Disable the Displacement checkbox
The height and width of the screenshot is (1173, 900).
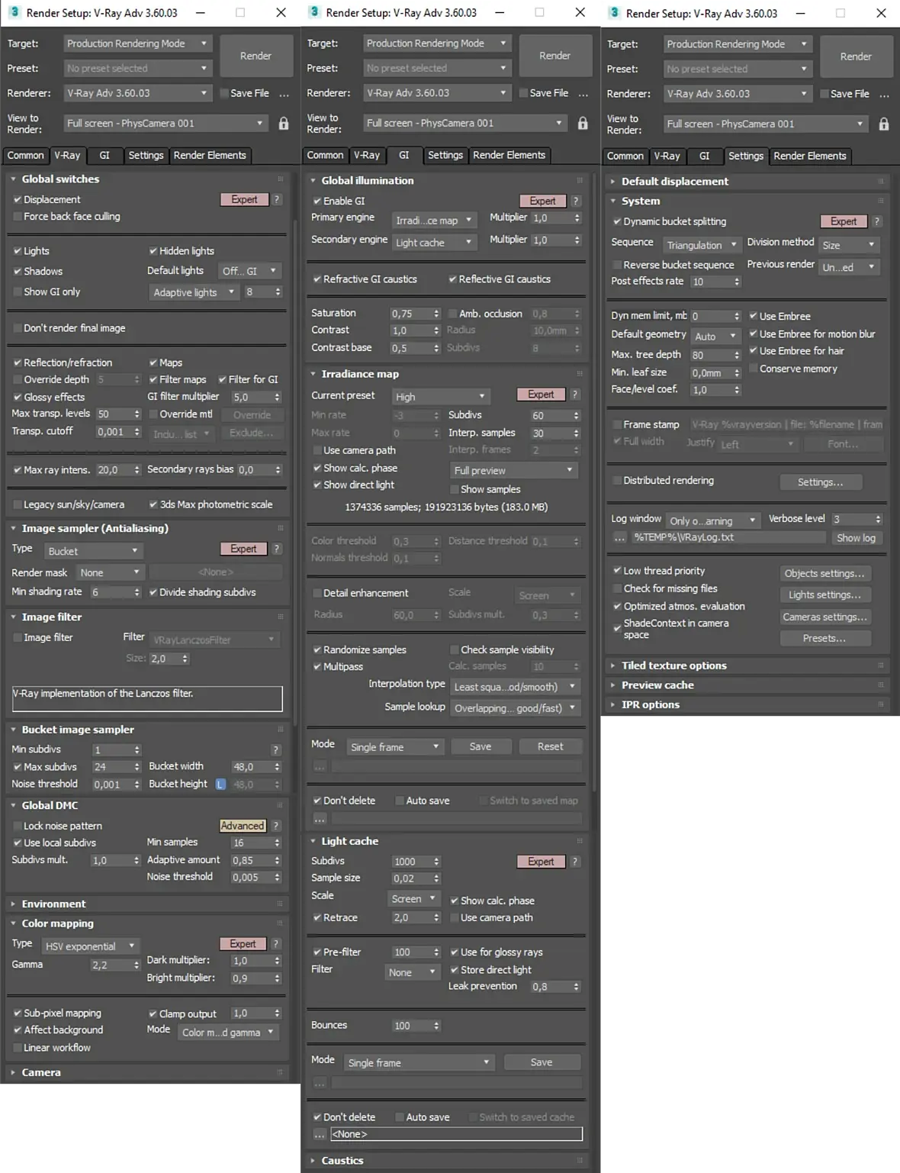17,199
